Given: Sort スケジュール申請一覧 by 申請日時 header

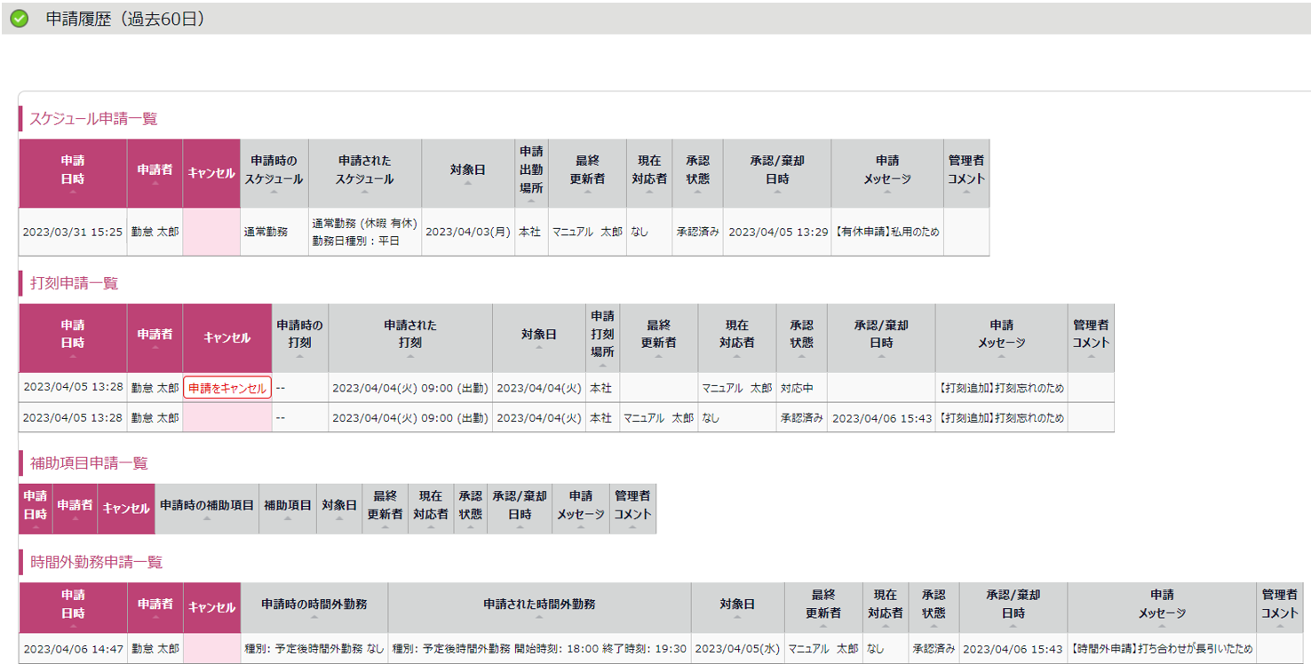Looking at the screenshot, I should coord(73,173).
